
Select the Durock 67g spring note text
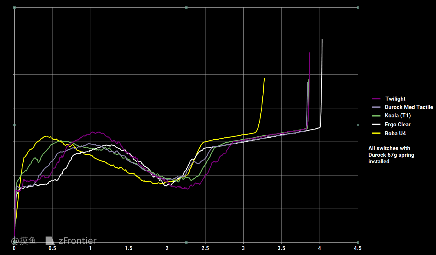391,155
